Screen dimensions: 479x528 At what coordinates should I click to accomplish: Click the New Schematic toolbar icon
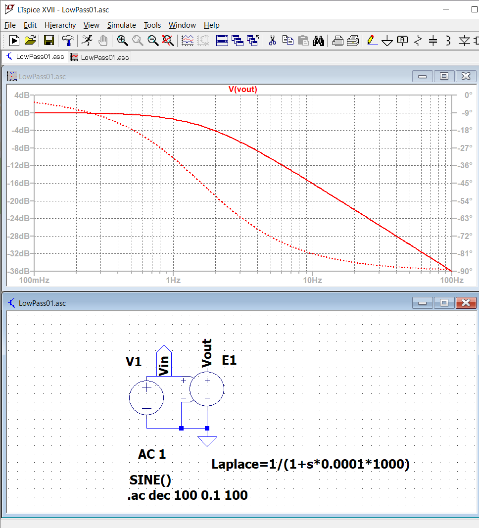point(14,41)
